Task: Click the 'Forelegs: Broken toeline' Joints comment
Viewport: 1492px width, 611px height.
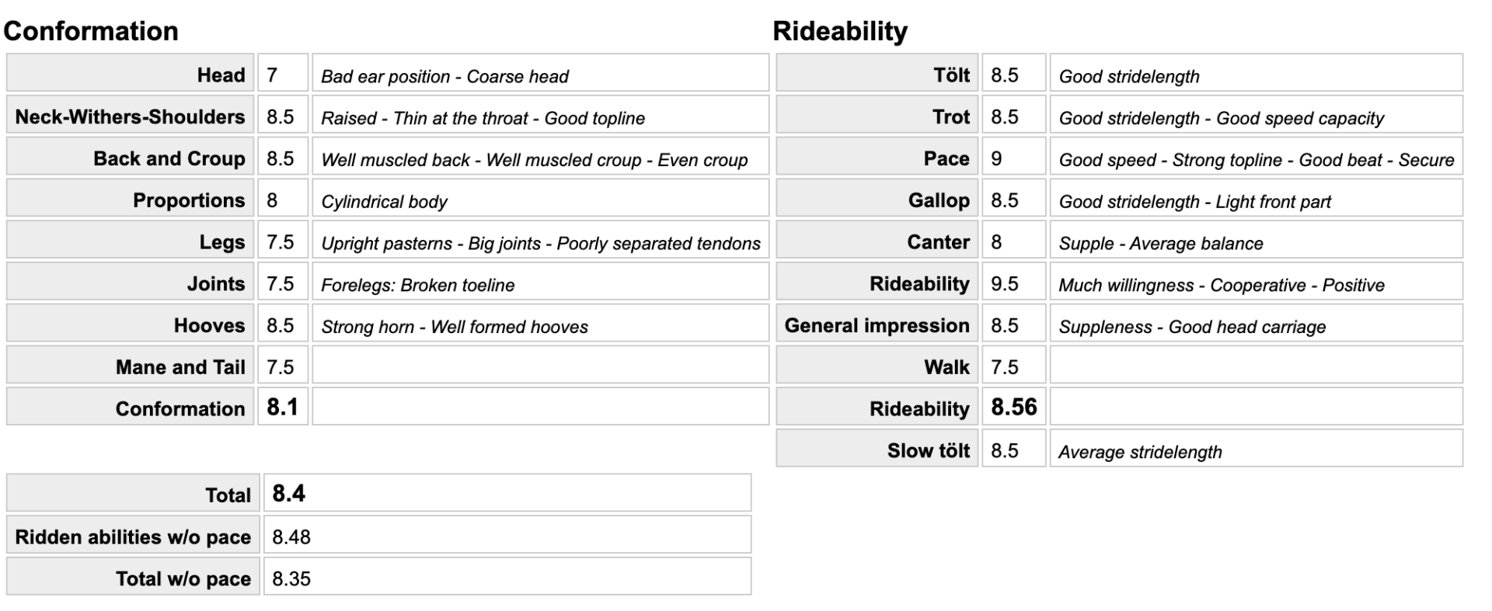Action: [418, 285]
